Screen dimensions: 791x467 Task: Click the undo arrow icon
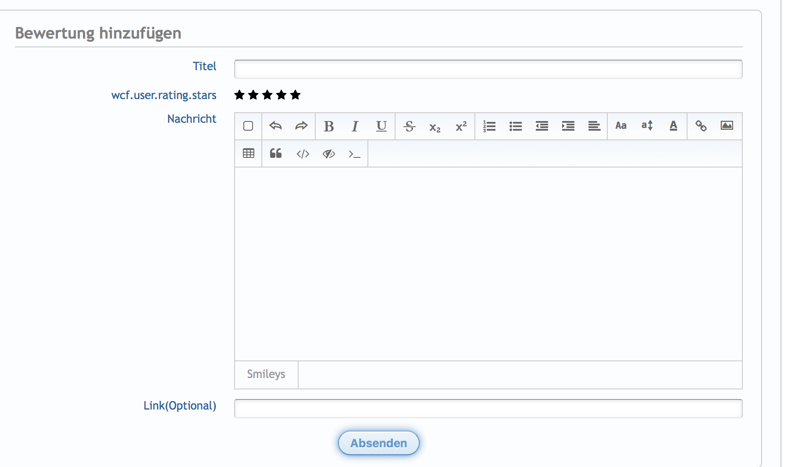pyautogui.click(x=275, y=126)
